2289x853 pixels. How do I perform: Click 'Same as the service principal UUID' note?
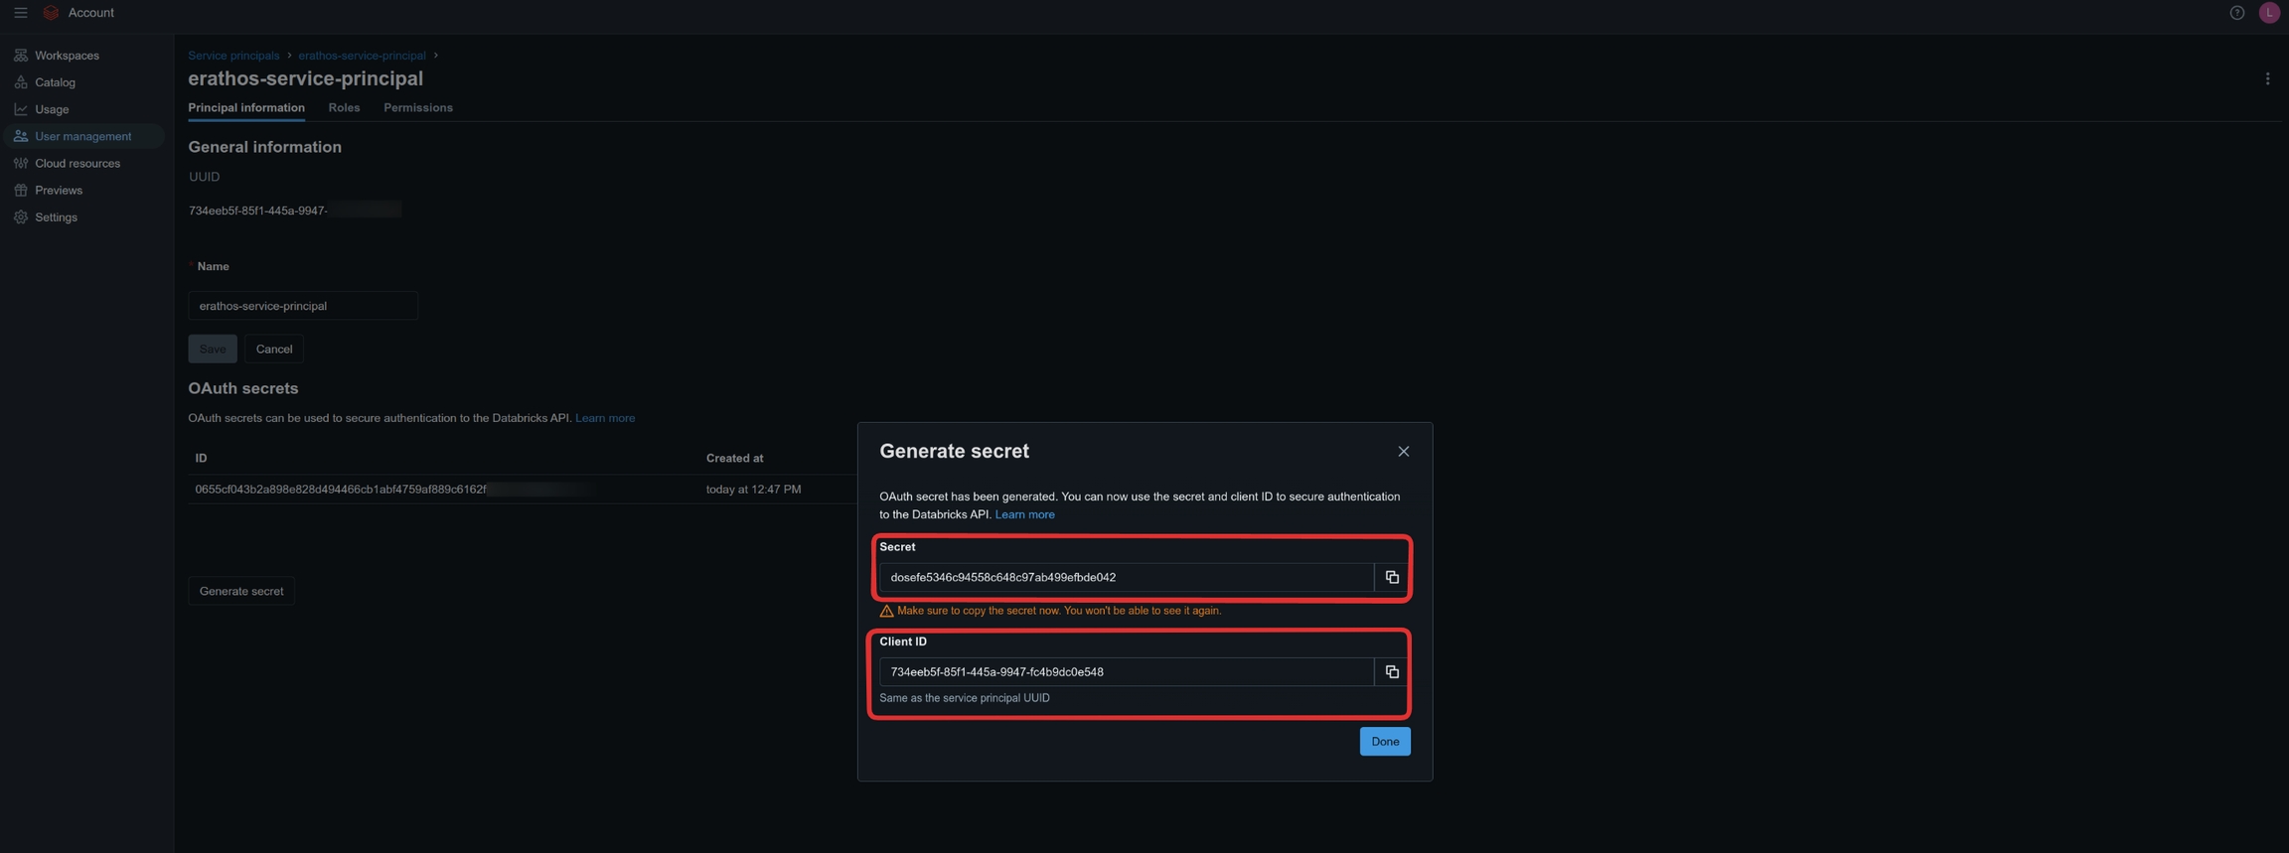pyautogui.click(x=965, y=698)
